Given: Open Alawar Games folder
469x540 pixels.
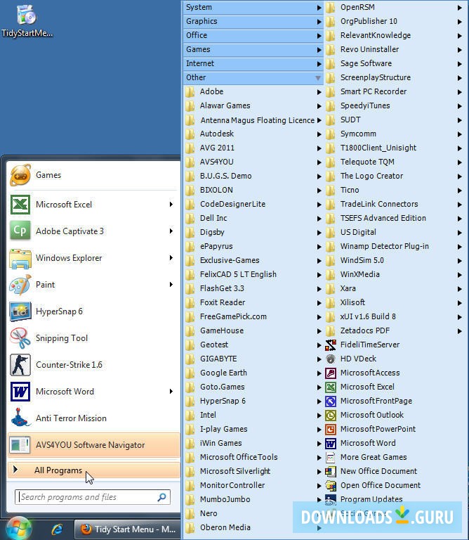Looking at the screenshot, I should pos(253,105).
